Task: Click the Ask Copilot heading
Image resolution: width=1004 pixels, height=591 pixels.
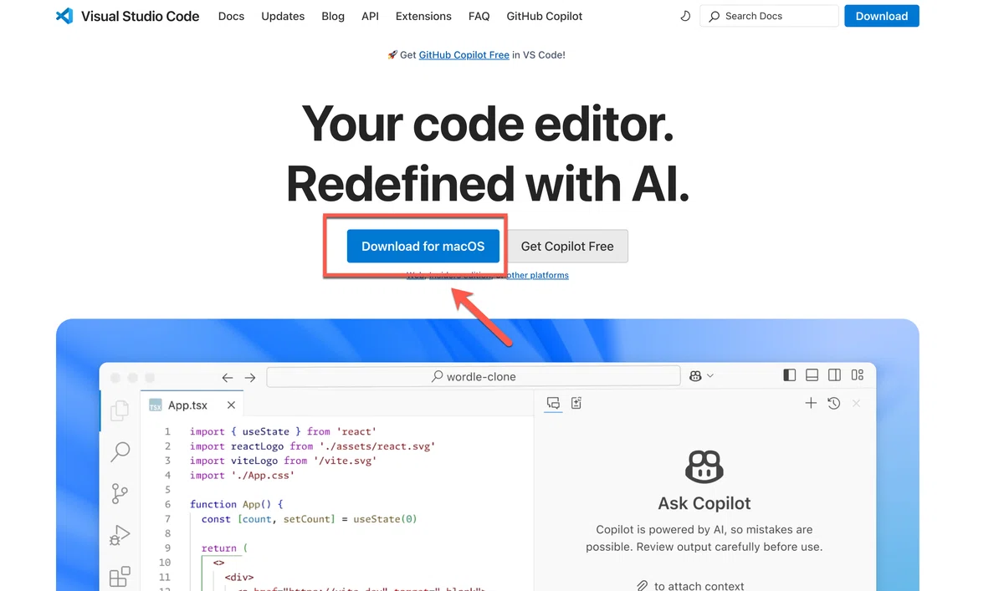Action: click(704, 503)
